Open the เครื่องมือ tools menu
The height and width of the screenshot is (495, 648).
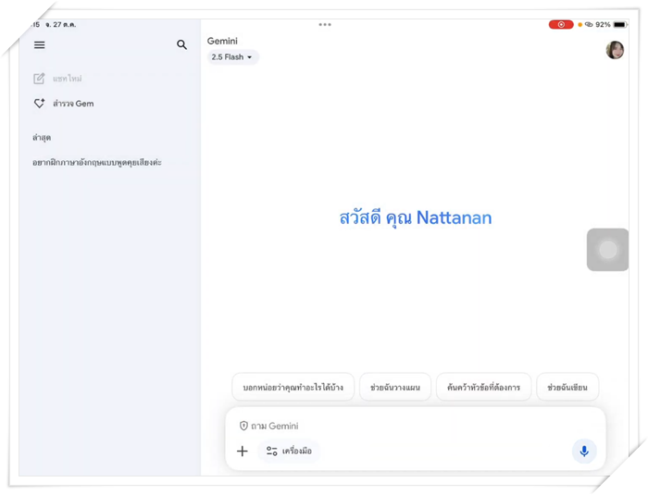[x=289, y=452]
